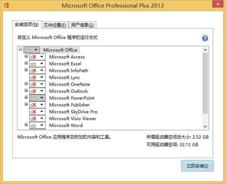
Task: Click the Office logo in title bar
Action: pos(6,6)
